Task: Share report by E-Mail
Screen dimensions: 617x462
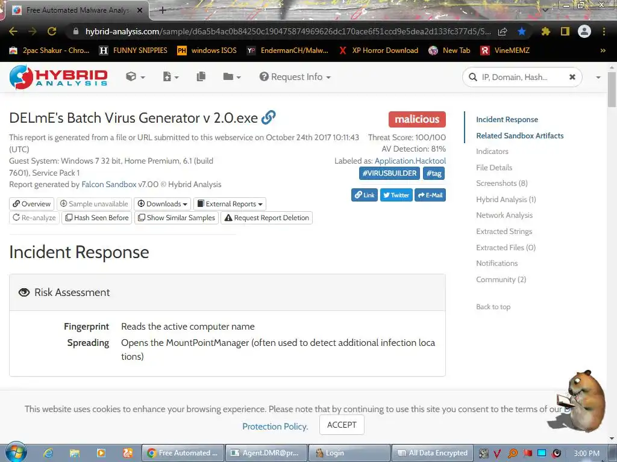Action: 430,195
